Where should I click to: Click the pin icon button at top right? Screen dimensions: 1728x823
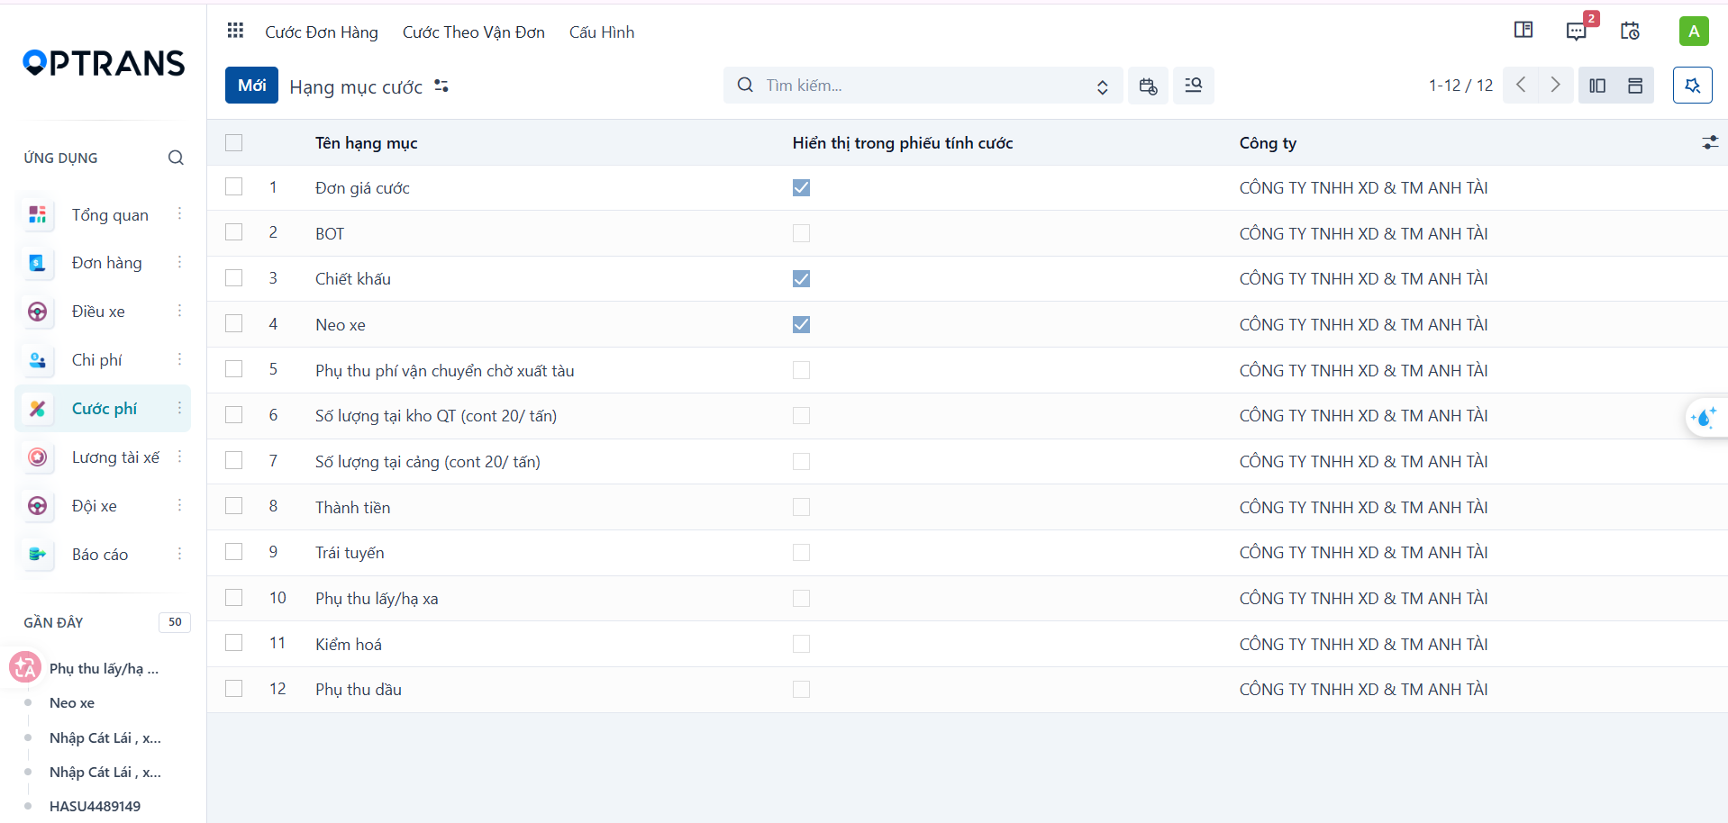click(1692, 86)
